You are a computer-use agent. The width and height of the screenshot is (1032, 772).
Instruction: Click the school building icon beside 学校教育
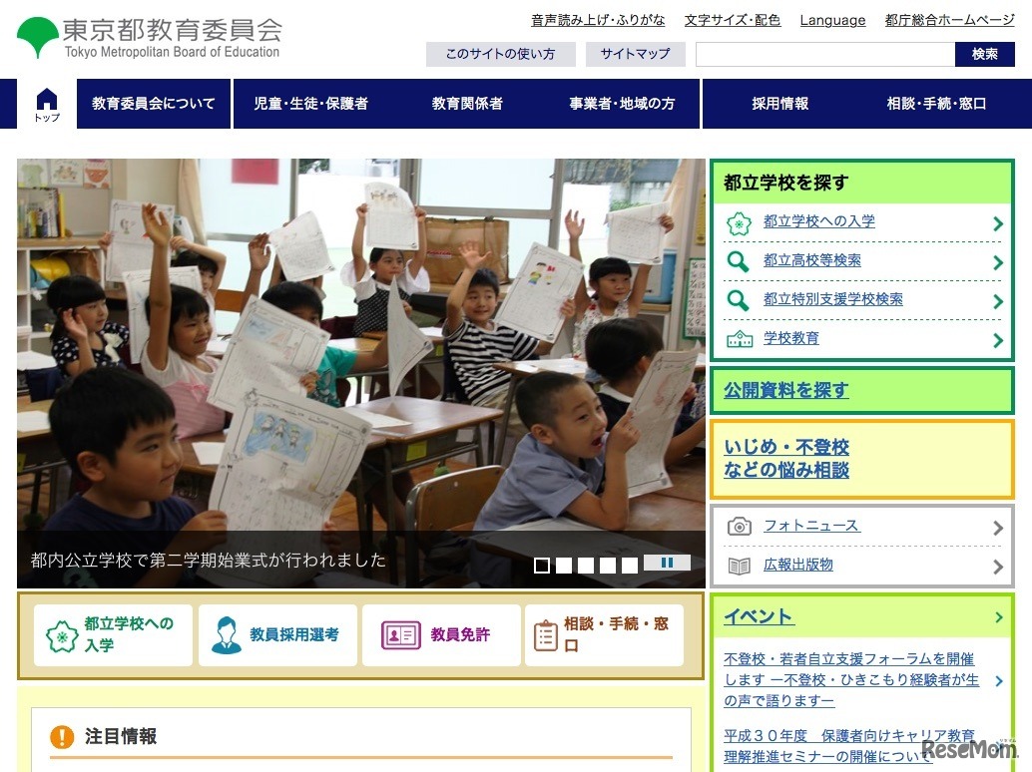pyautogui.click(x=738, y=339)
